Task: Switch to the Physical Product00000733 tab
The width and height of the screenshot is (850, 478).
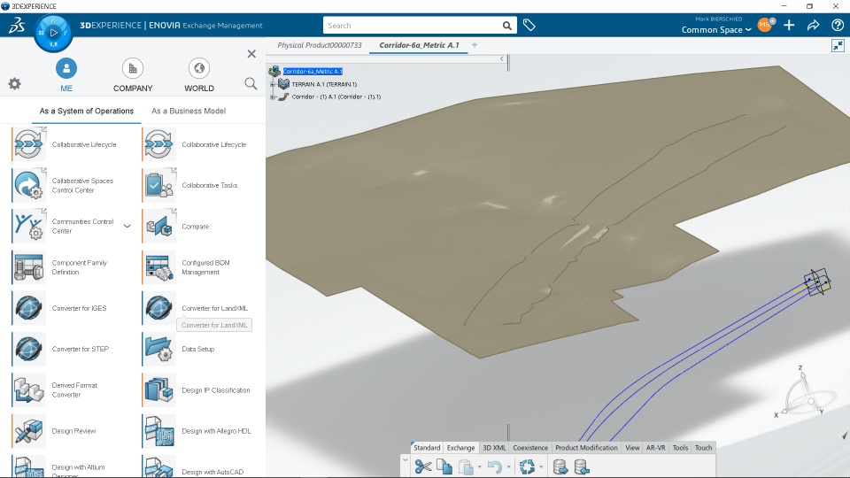Action: [x=320, y=45]
